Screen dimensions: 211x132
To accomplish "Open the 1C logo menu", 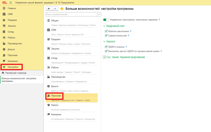I will tap(4, 3).
